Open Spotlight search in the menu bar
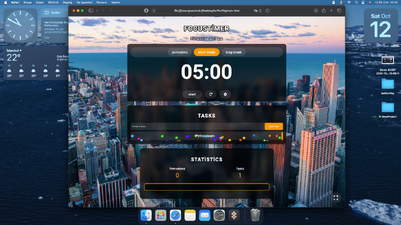The height and width of the screenshot is (225, 401). 356,3
